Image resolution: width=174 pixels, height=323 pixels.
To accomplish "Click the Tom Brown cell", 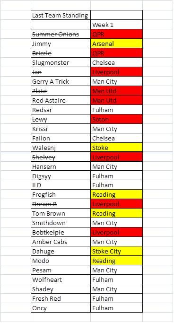I will point(61,213).
